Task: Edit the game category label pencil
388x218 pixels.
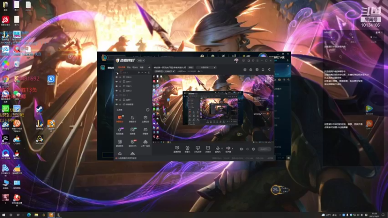Action: pyautogui.click(x=174, y=71)
